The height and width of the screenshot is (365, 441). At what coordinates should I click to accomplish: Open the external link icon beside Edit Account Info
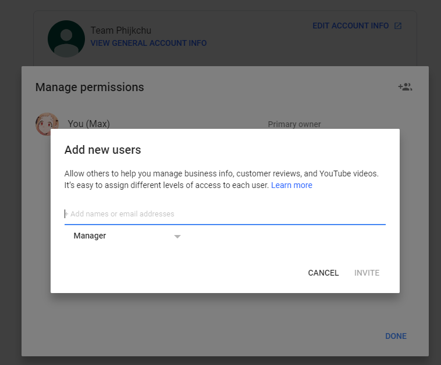[398, 26]
